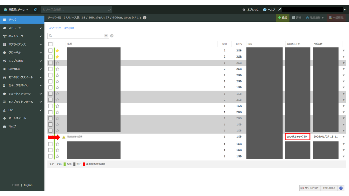This screenshot has height=196, width=349.
Task: Click the refresh icon beside the zone selector
Action: pyautogui.click(x=35, y=10)
